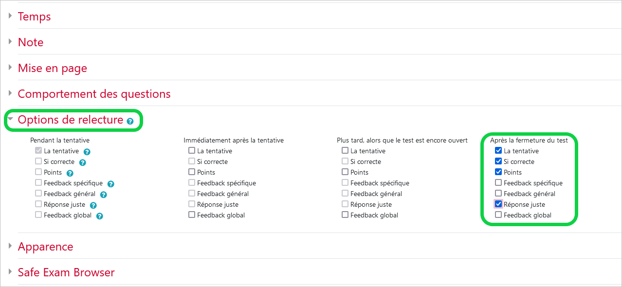Open help icon next to Feedback global
The width and height of the screenshot is (622, 287).
click(x=99, y=216)
